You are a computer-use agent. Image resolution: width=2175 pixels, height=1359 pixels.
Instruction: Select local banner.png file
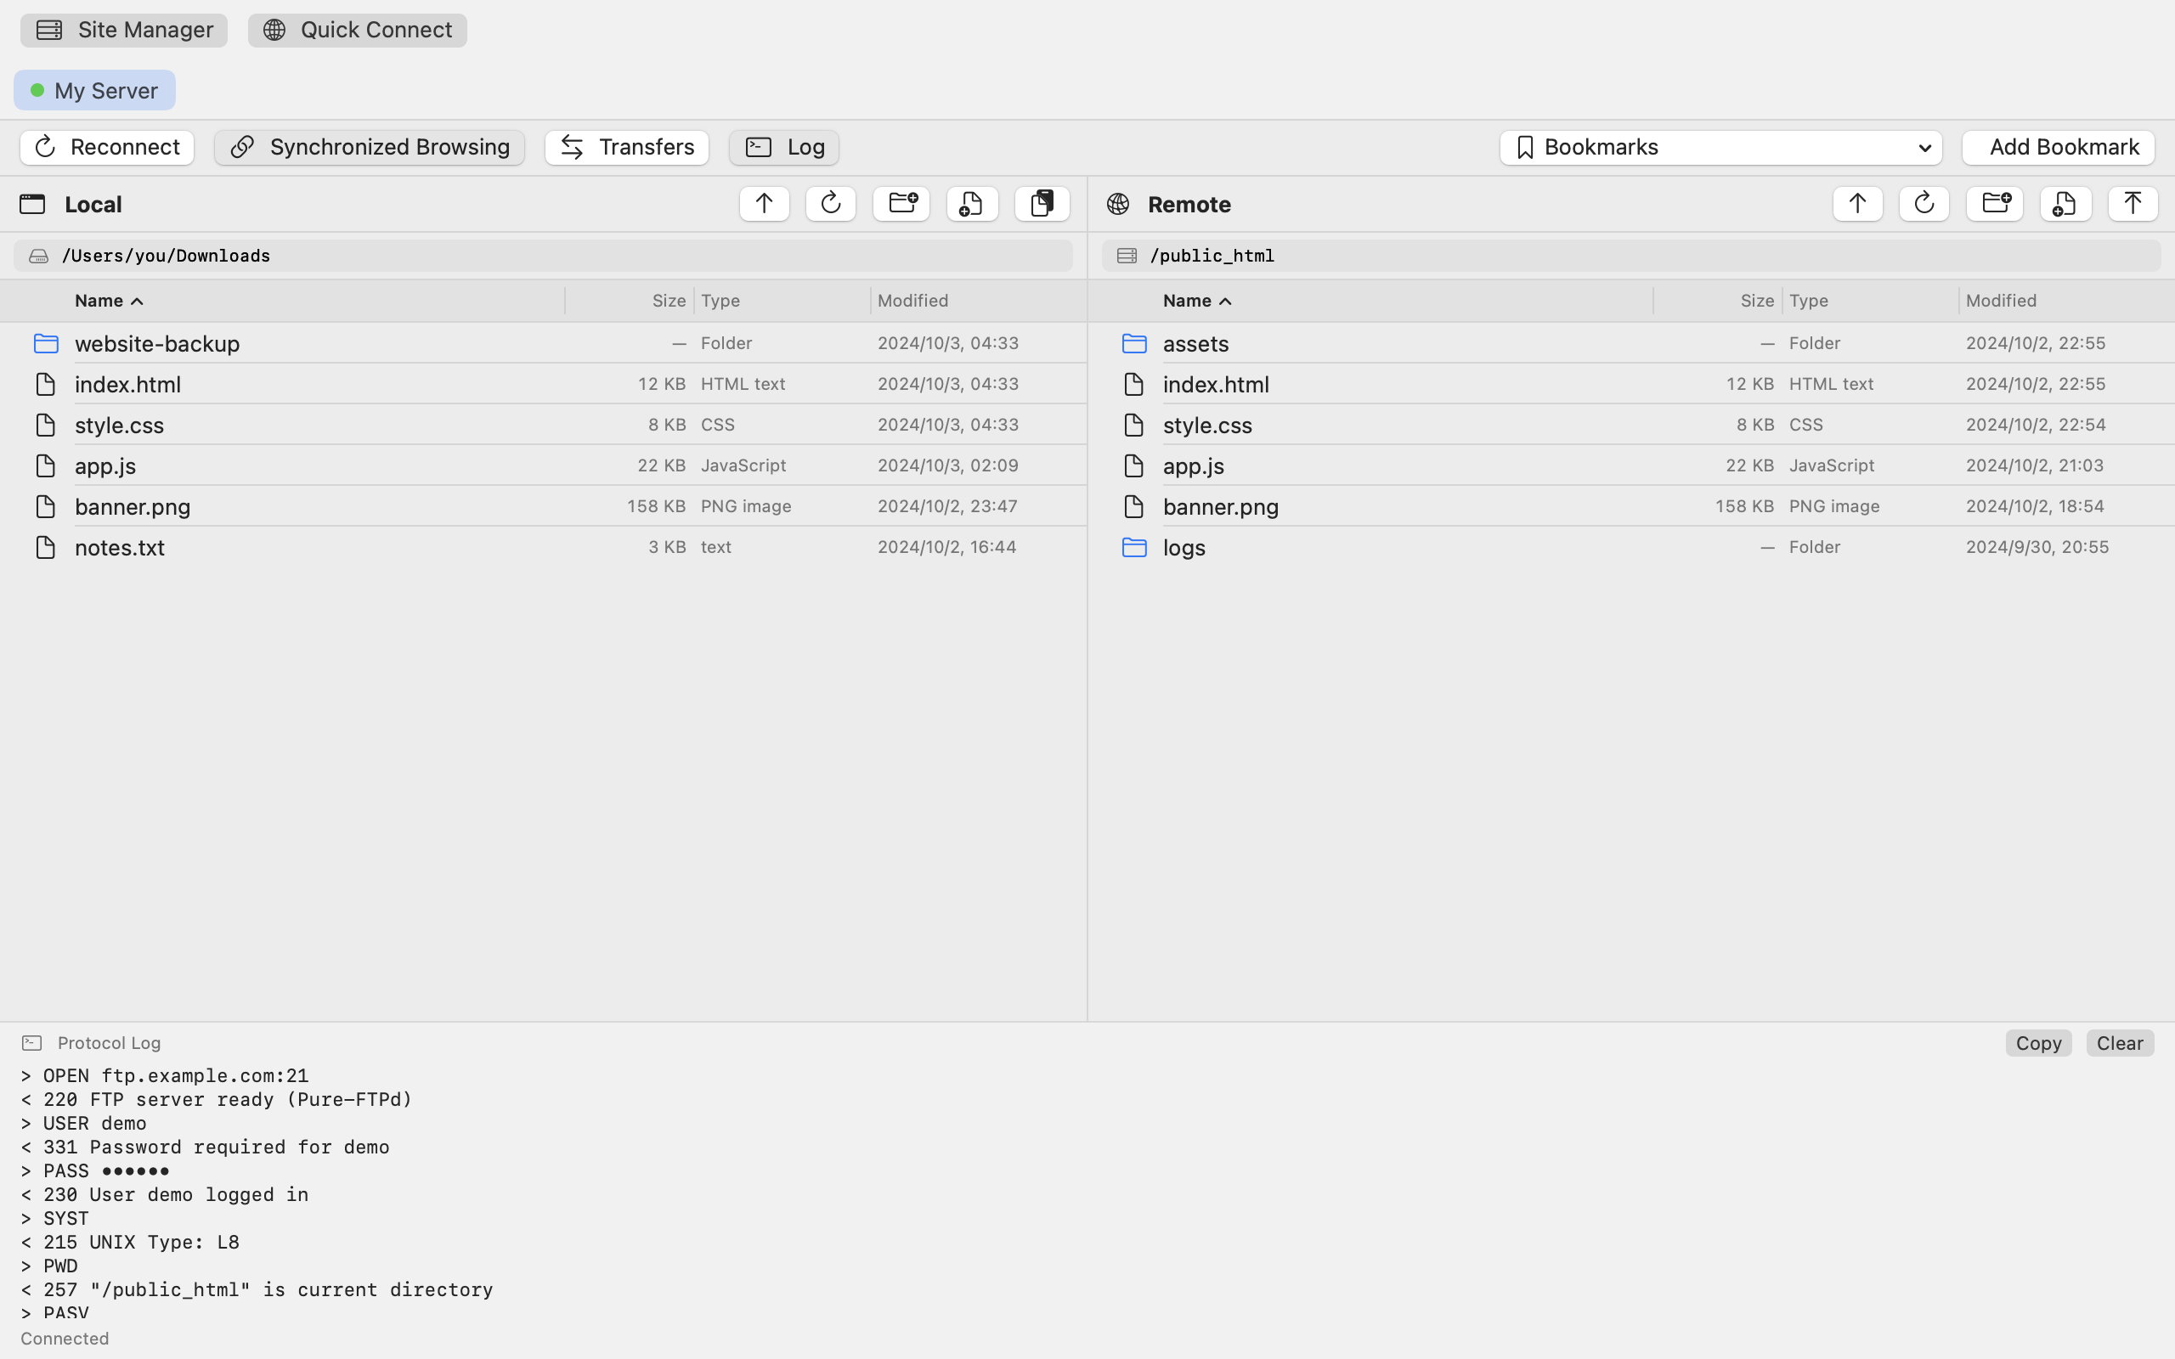543,506
